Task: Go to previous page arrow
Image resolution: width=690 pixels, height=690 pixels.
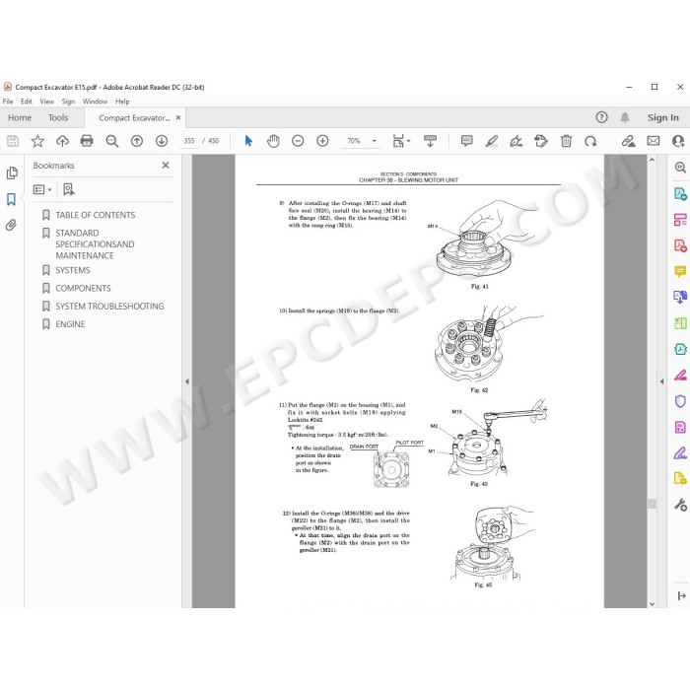Action: 137,141
